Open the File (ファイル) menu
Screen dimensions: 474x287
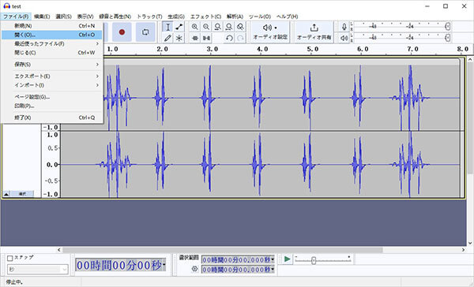pyautogui.click(x=16, y=17)
